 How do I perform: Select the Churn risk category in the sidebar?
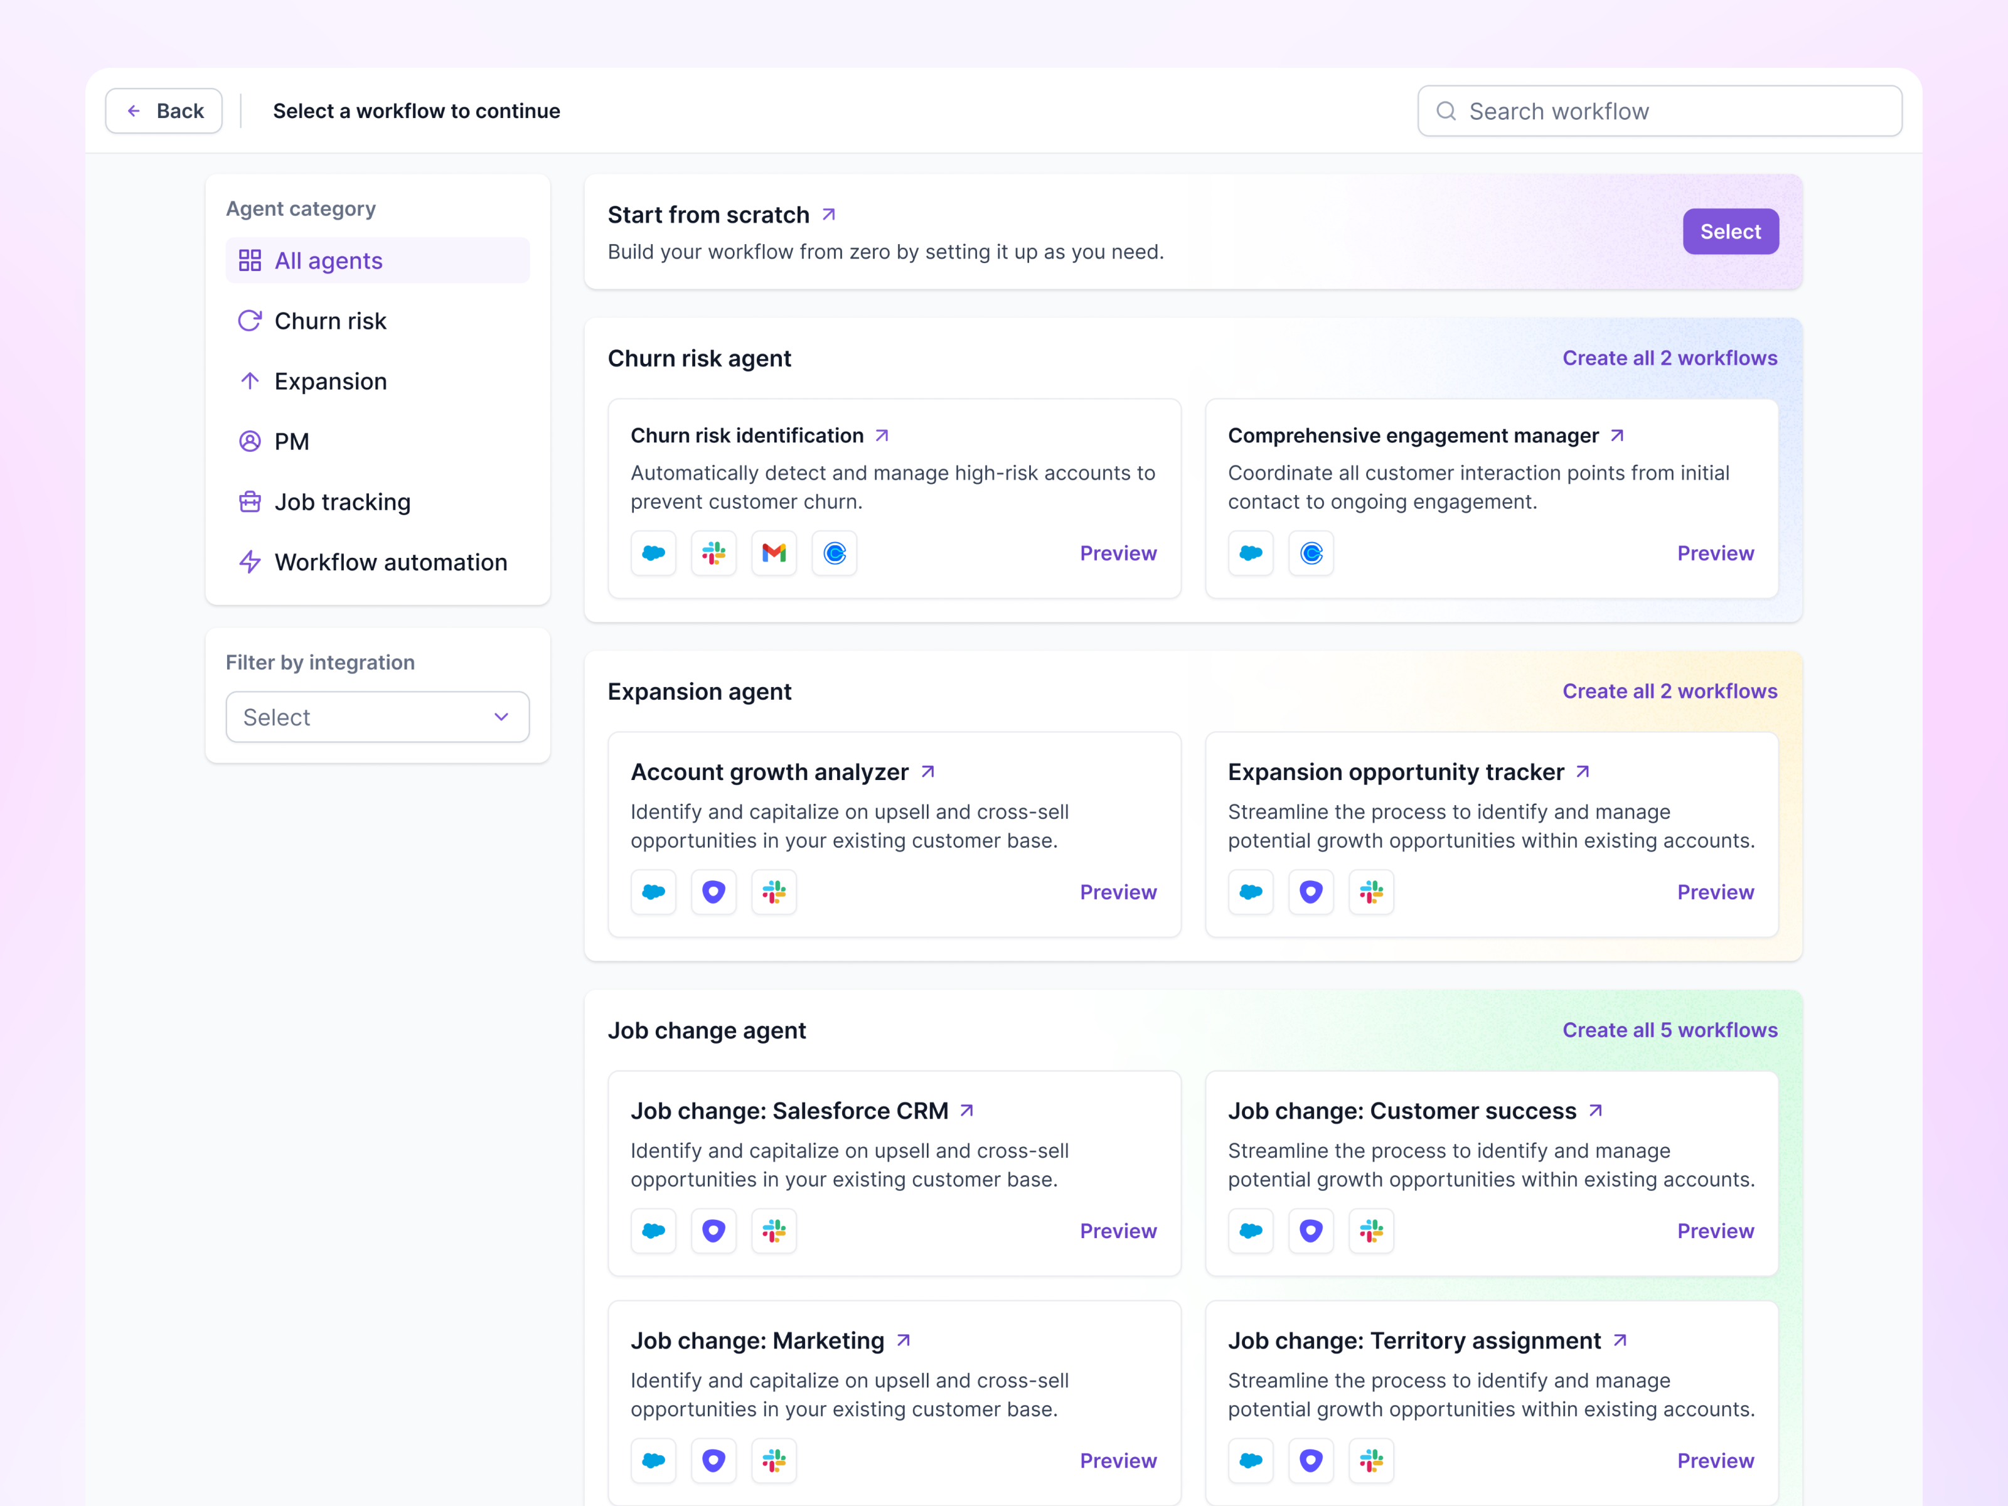(x=331, y=321)
